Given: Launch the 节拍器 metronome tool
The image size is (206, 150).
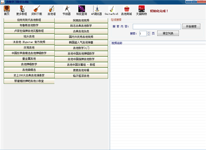Looking at the screenshot, I should coord(67,10).
